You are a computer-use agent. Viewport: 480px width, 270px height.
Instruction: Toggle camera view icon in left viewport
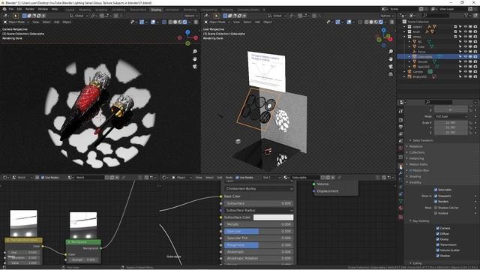pos(195,67)
